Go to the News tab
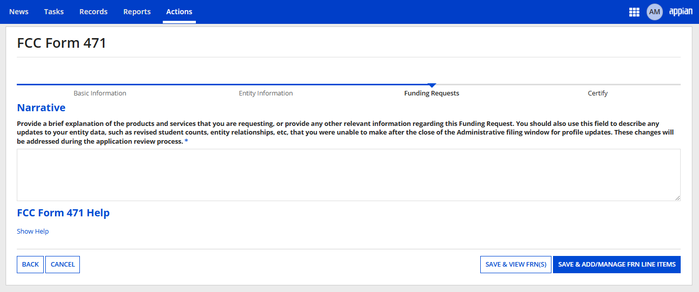Screen dimensions: 699x292 point(19,12)
